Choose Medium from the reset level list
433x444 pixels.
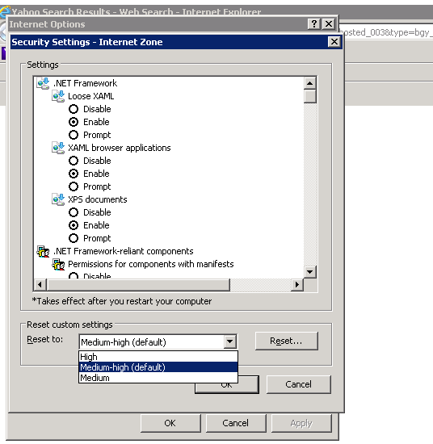(158, 378)
